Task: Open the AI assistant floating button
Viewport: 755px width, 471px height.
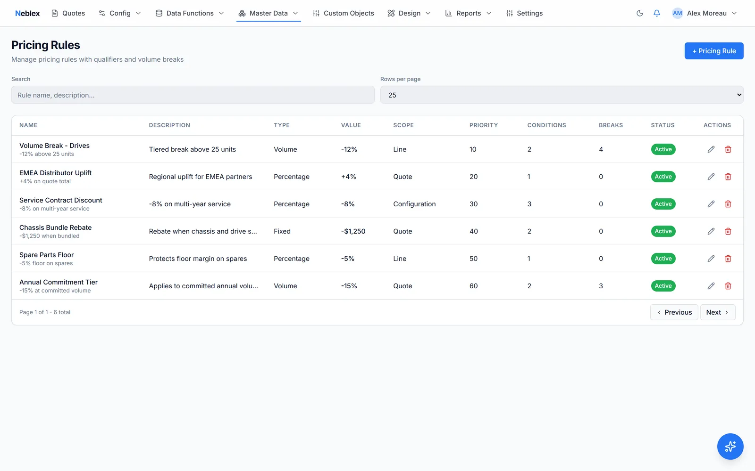Action: 730,446
